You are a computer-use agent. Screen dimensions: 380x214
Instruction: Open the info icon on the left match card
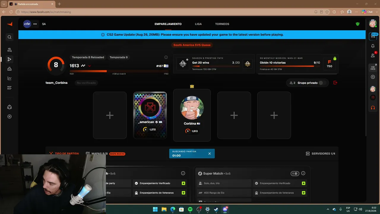[183, 173]
